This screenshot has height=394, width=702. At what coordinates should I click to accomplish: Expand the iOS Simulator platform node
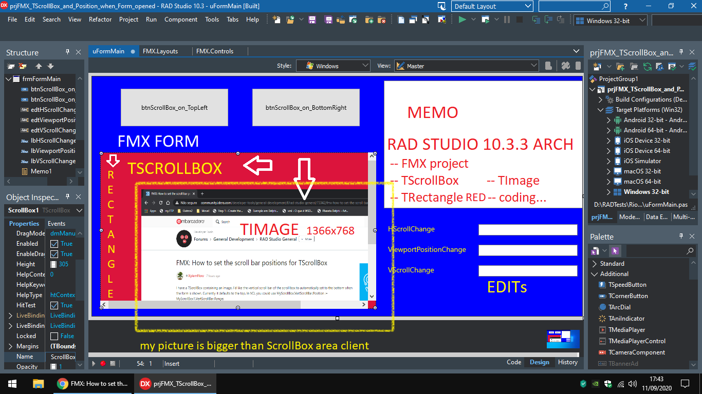pos(608,161)
